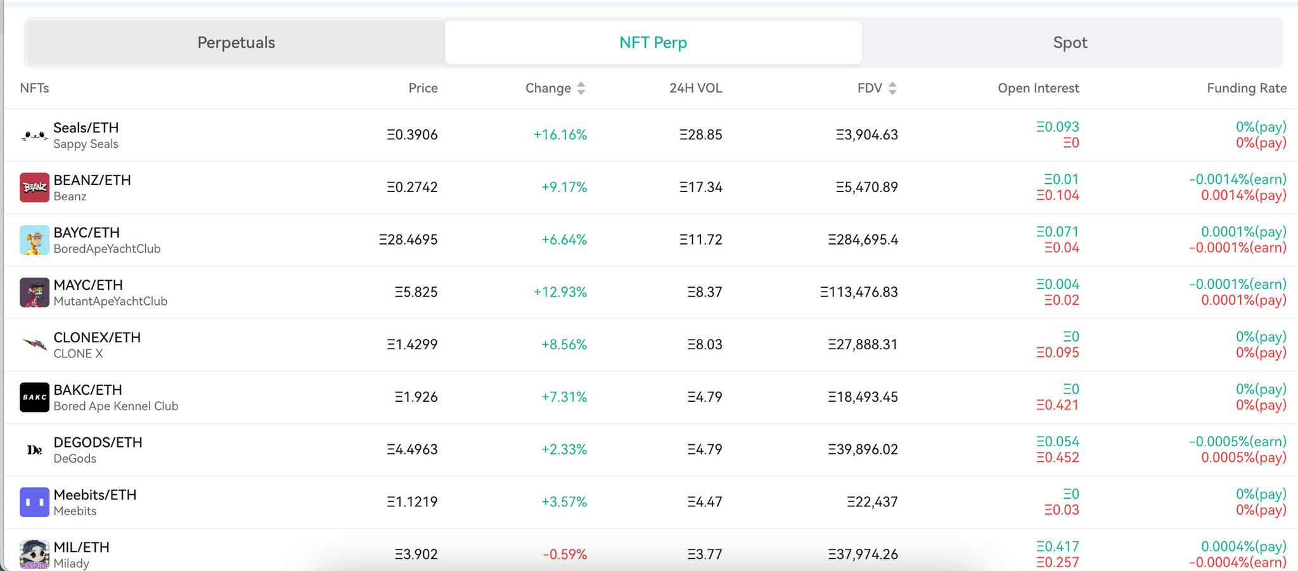Screen dimensions: 1298x571
Task: Click the +6.64% change value
Action: pos(564,240)
